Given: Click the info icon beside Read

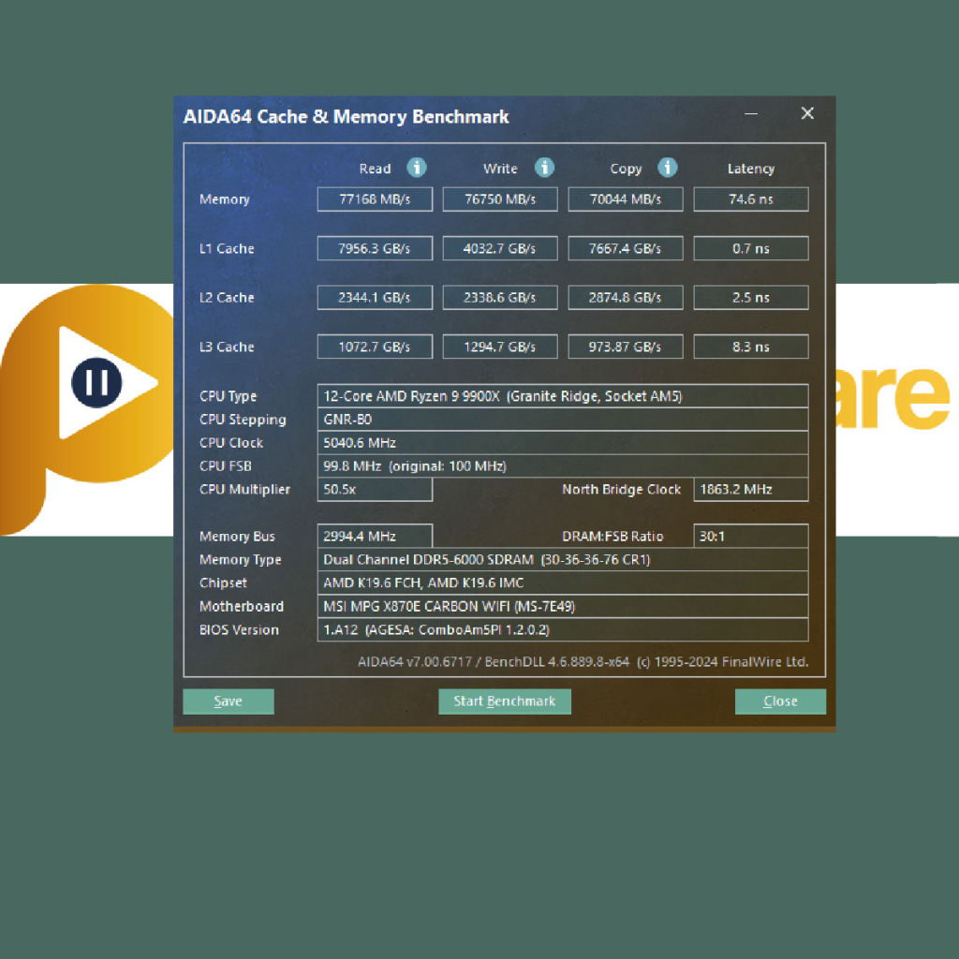Looking at the screenshot, I should (417, 168).
